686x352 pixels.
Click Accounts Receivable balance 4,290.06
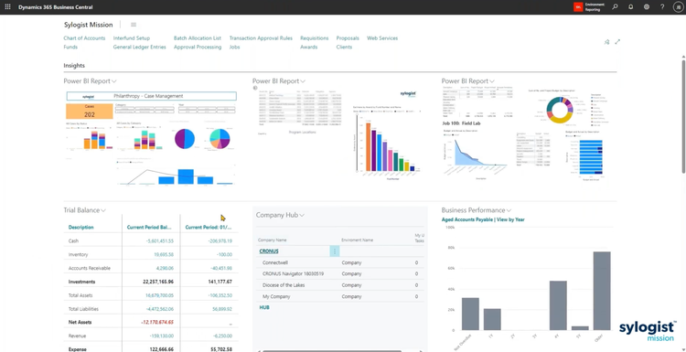(165, 268)
